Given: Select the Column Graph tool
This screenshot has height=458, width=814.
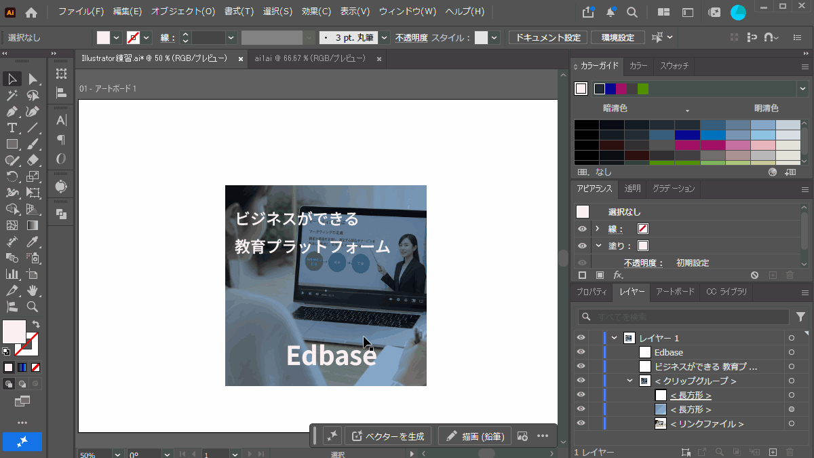Looking at the screenshot, I should click(12, 275).
